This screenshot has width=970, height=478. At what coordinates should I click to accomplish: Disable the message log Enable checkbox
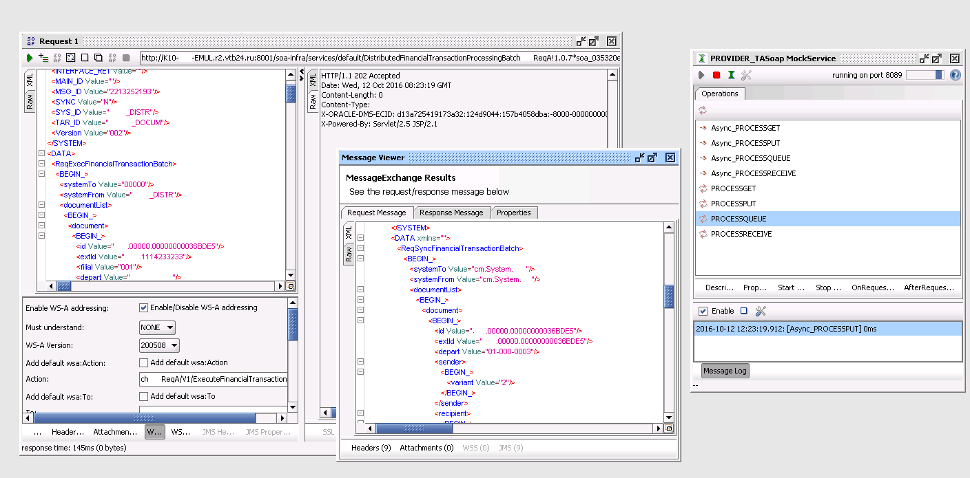704,310
